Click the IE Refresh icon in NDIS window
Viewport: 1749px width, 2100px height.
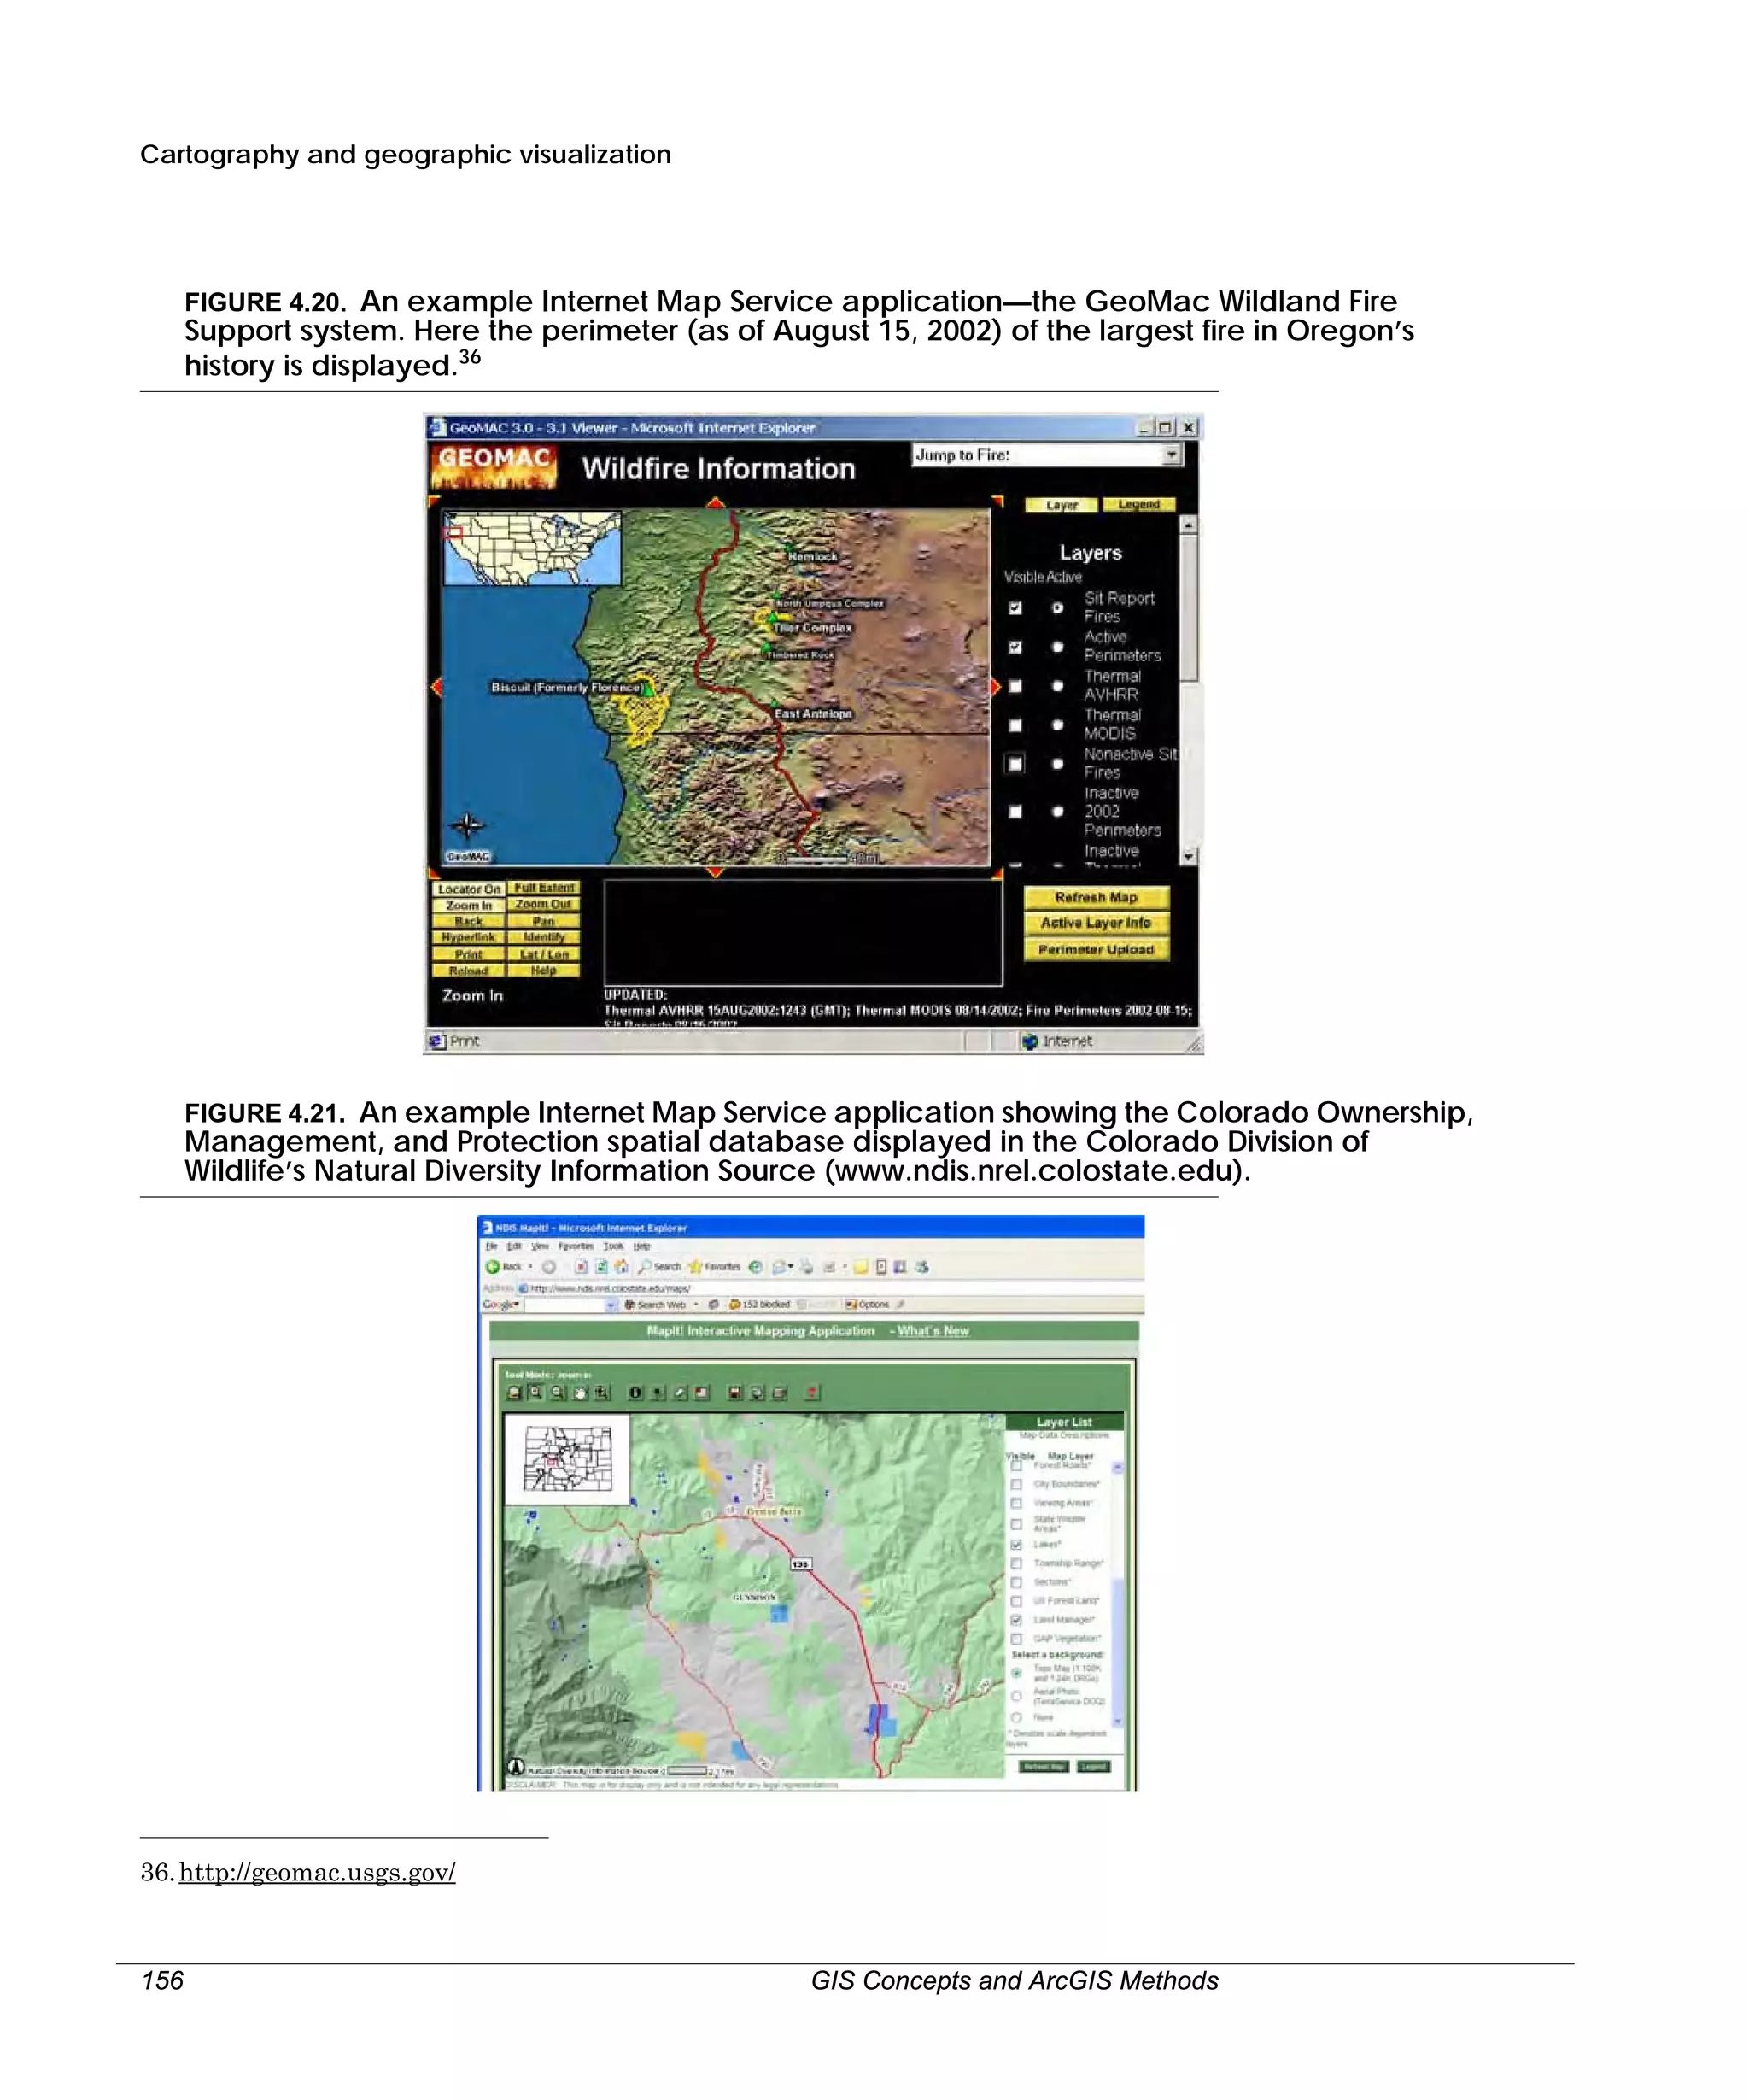pos(603,1267)
